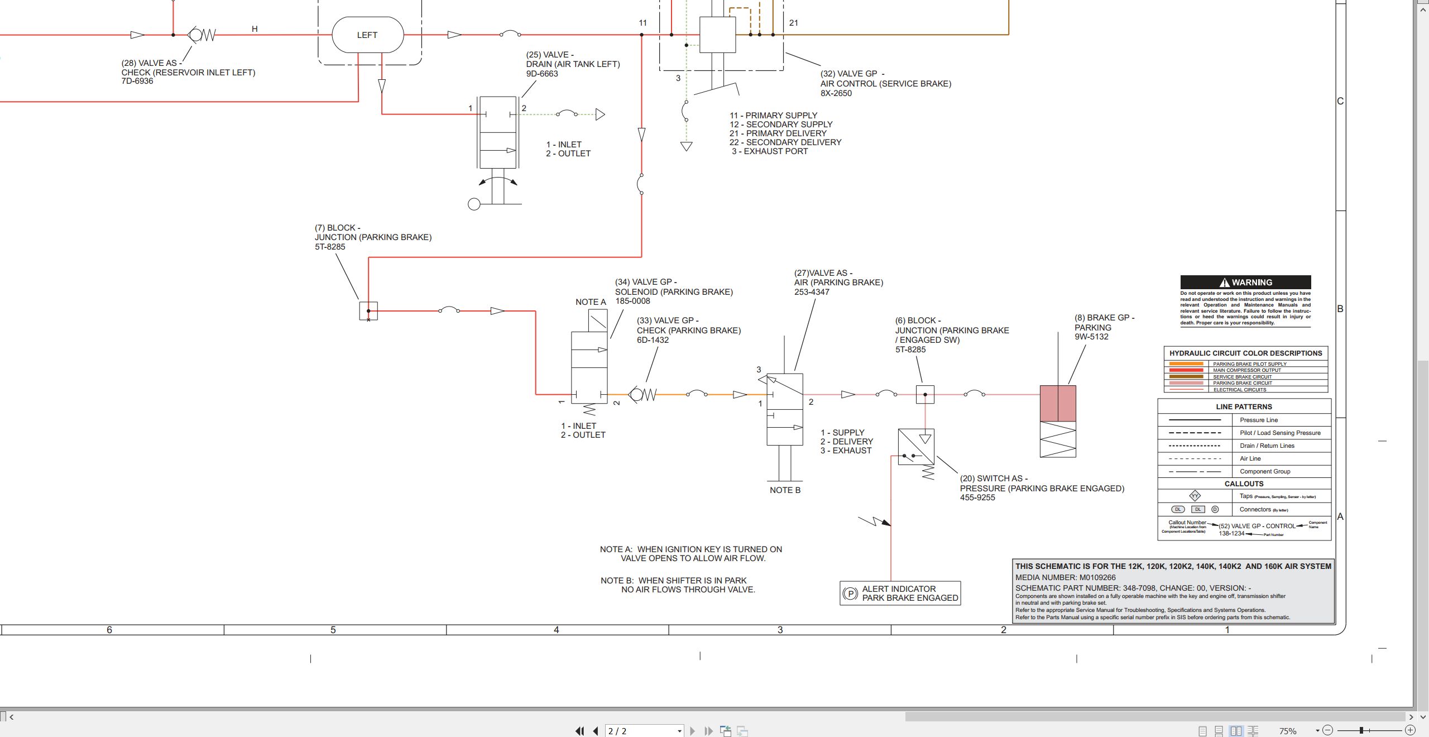Click the SERVICE BRAKE CIRCUIT color swatch
1429x737 pixels.
click(1186, 376)
